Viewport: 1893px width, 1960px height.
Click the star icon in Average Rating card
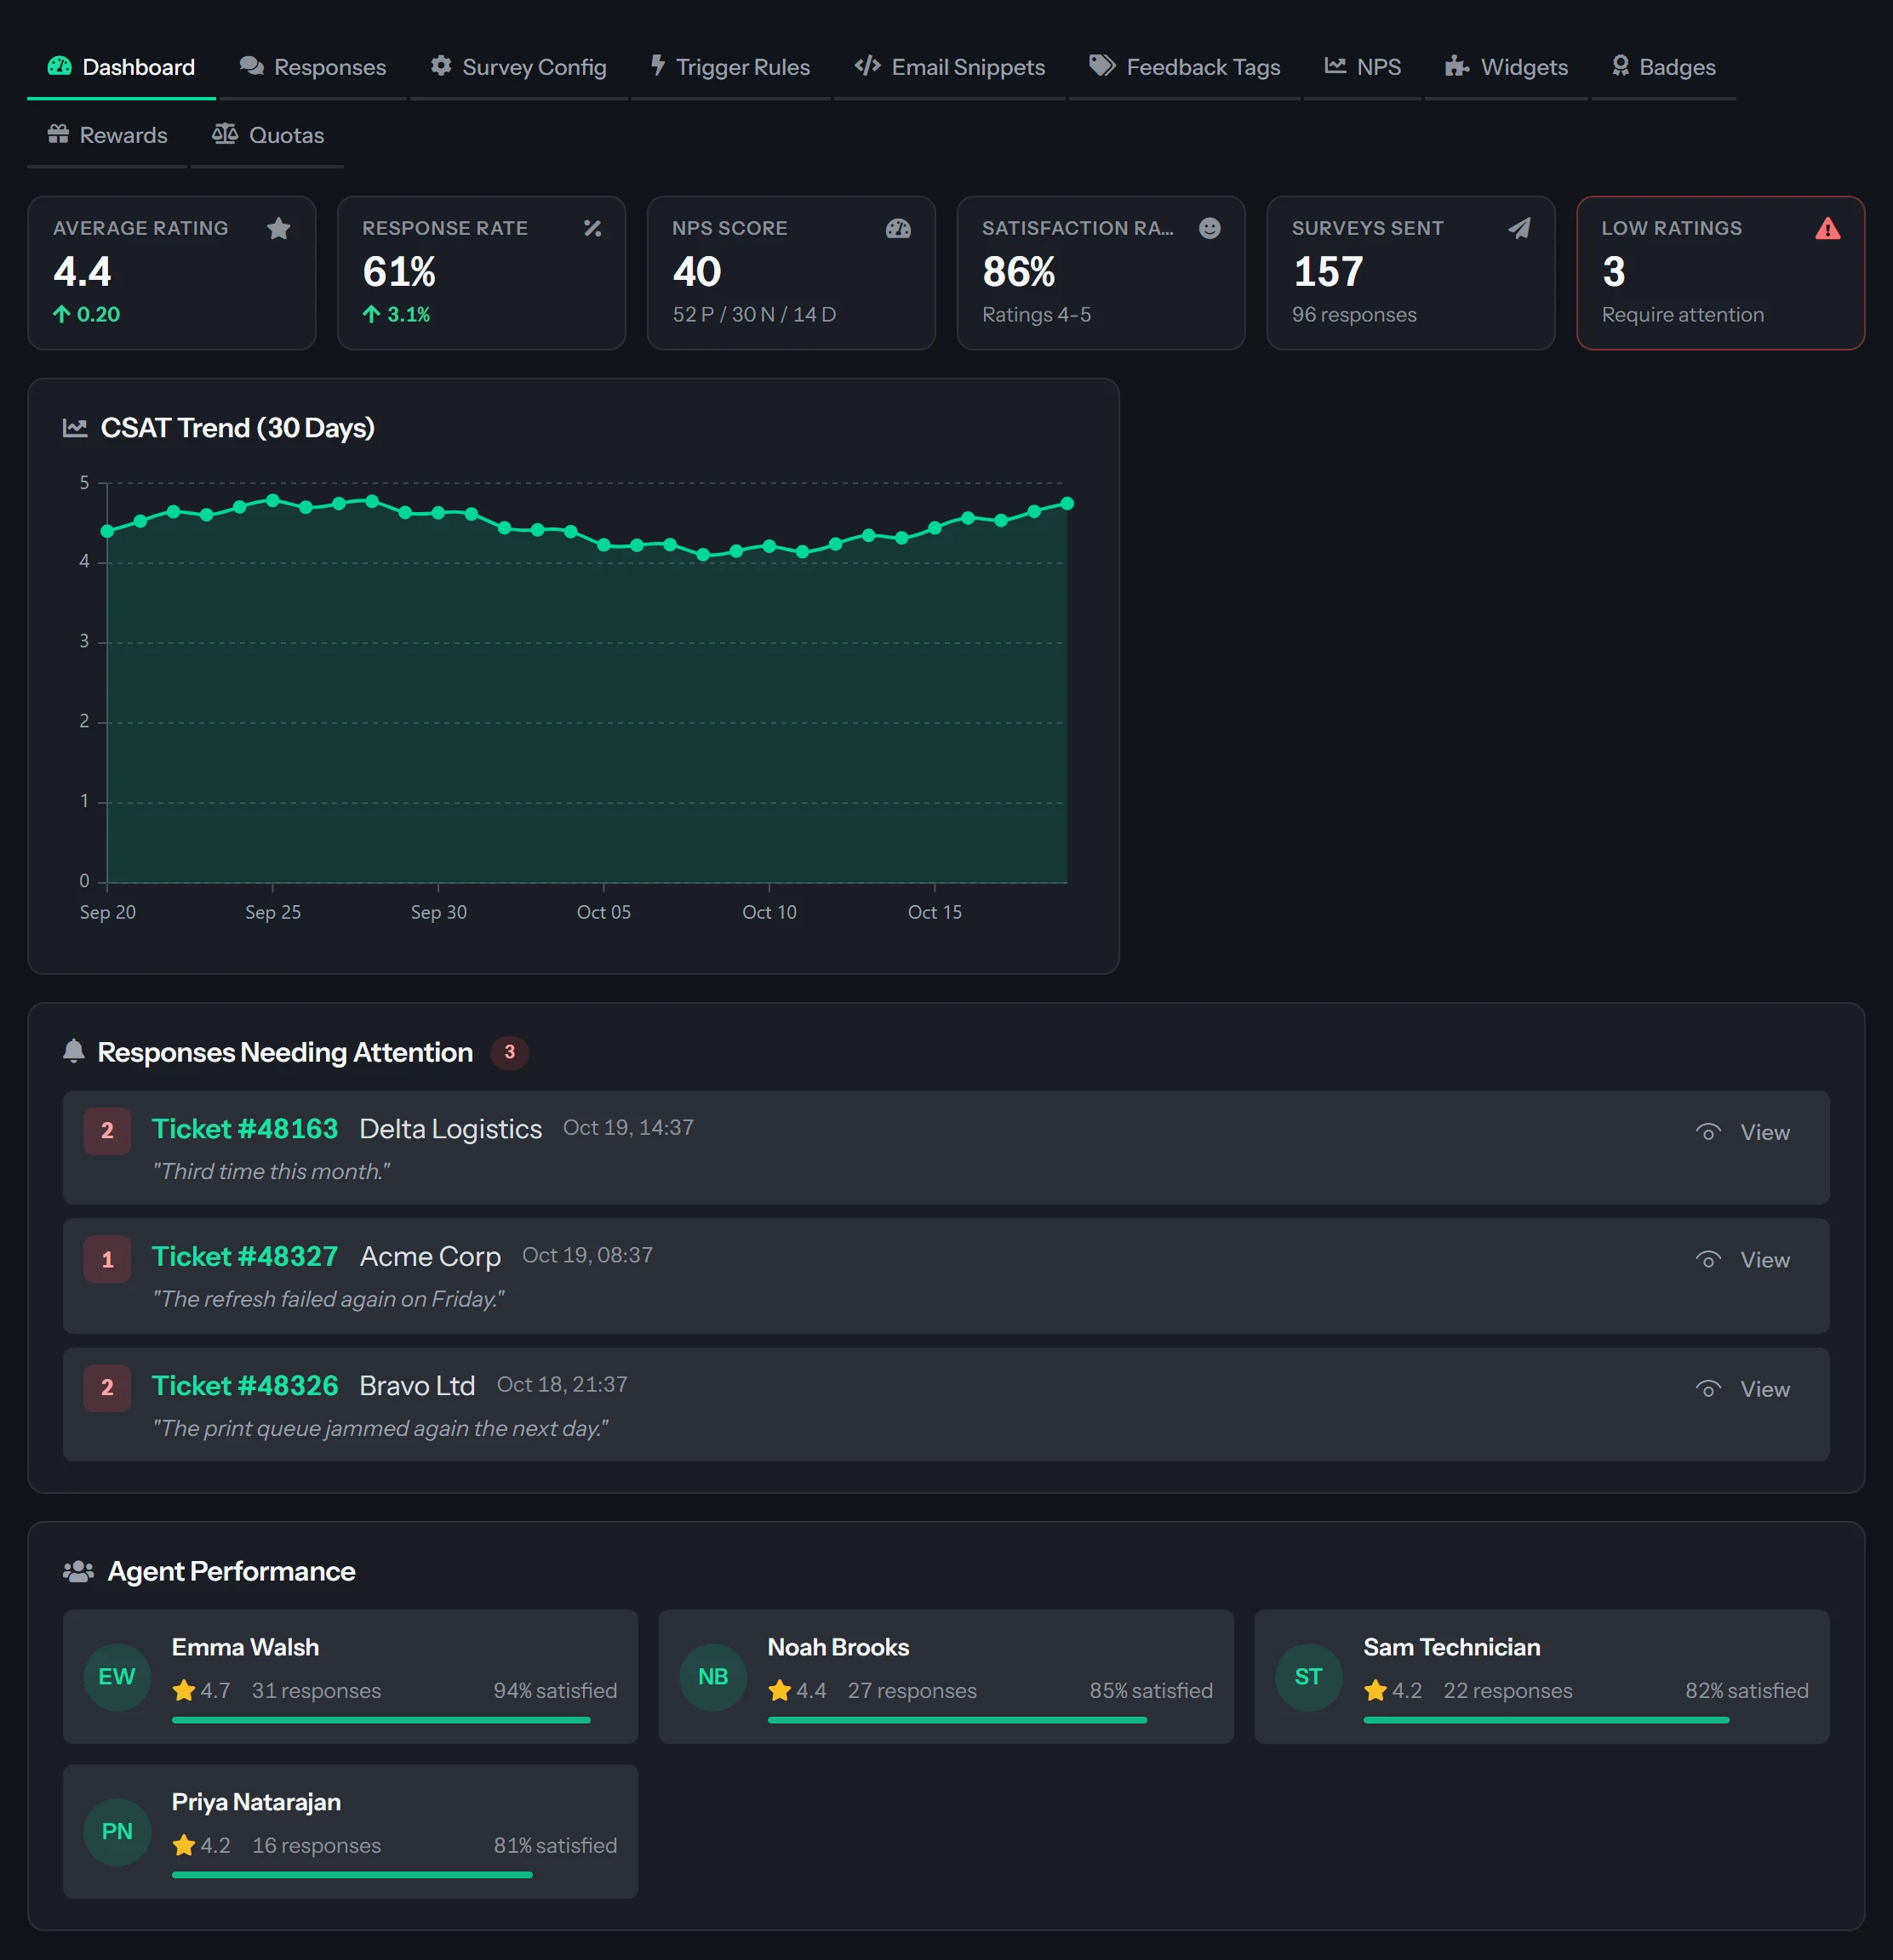(x=279, y=229)
